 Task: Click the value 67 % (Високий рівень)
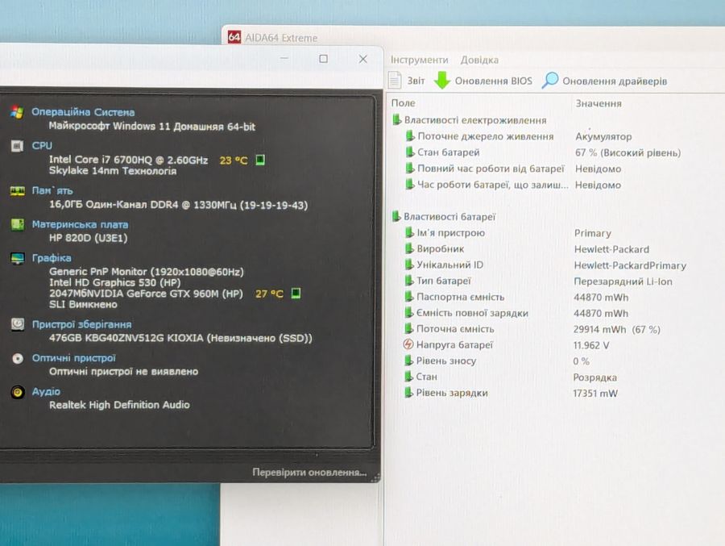pyautogui.click(x=628, y=152)
